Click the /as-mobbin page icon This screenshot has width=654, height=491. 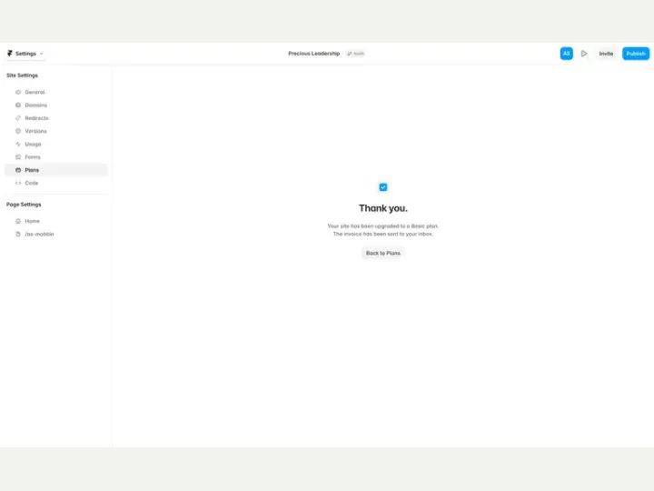click(x=18, y=235)
